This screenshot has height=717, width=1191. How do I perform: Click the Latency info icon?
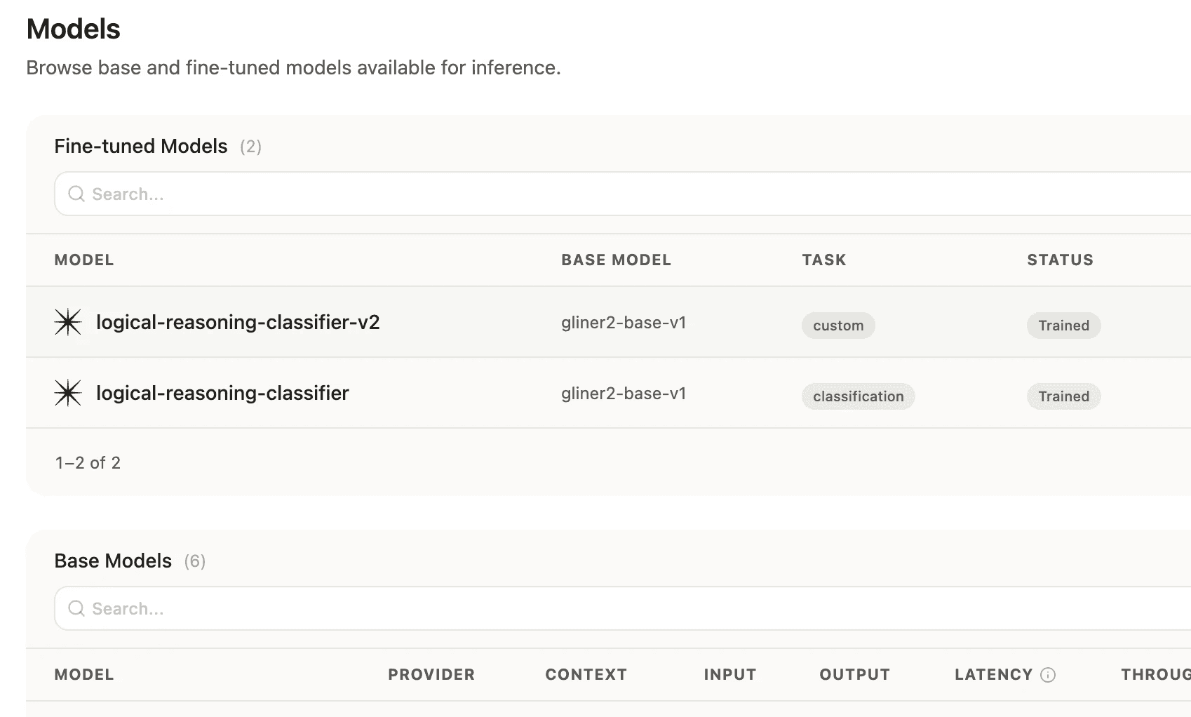point(1048,675)
